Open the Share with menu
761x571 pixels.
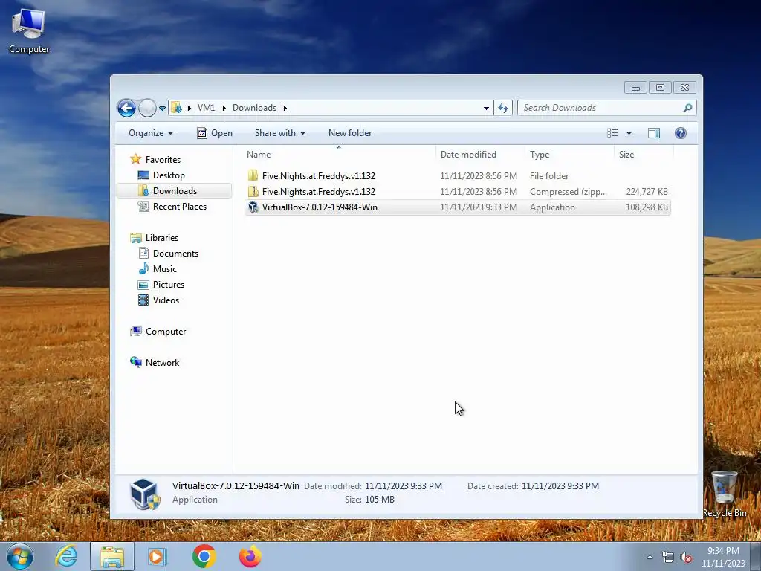click(280, 133)
